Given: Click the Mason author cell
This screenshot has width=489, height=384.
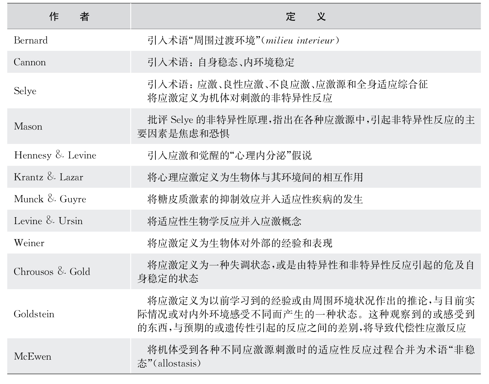Looking at the screenshot, I should pos(28,126).
